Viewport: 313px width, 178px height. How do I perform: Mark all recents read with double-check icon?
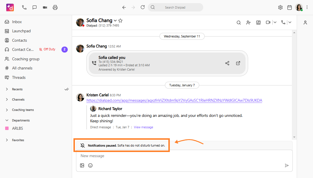click(67, 89)
